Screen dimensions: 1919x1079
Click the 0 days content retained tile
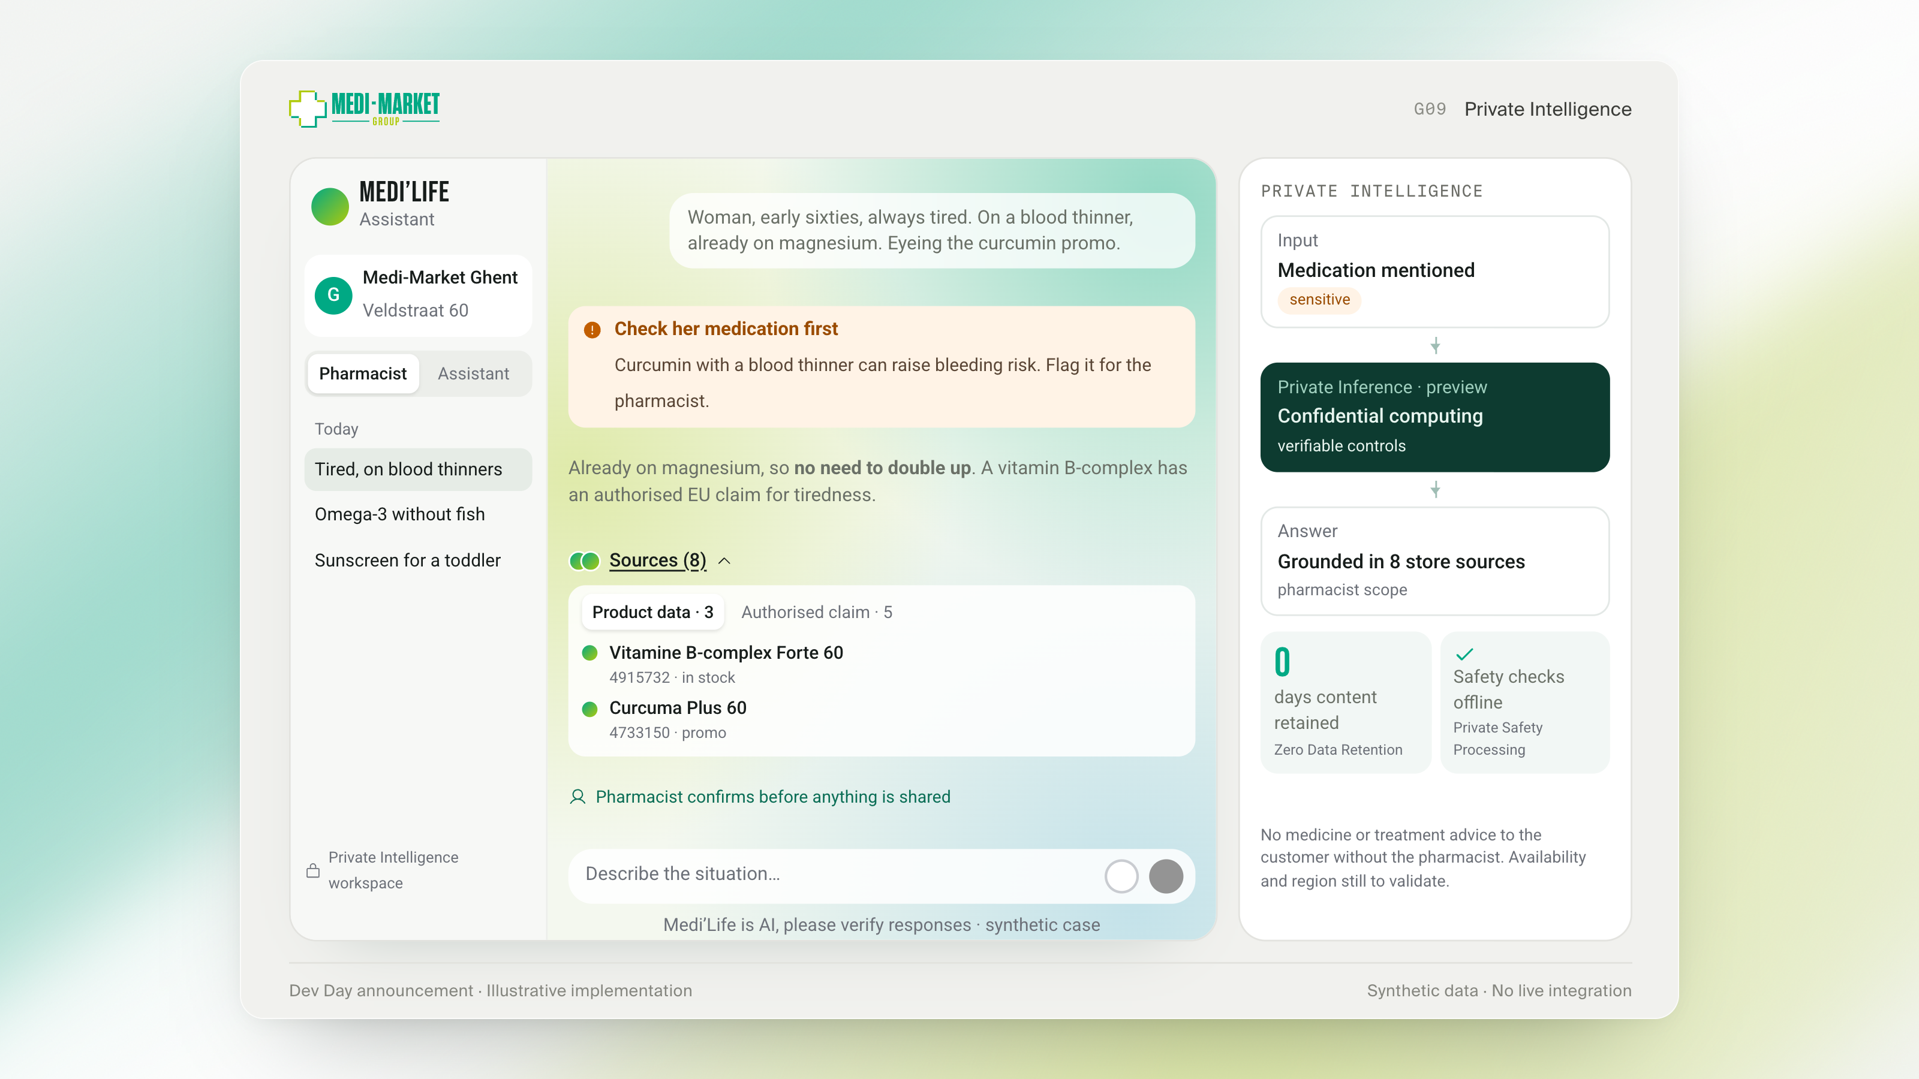pyautogui.click(x=1345, y=702)
